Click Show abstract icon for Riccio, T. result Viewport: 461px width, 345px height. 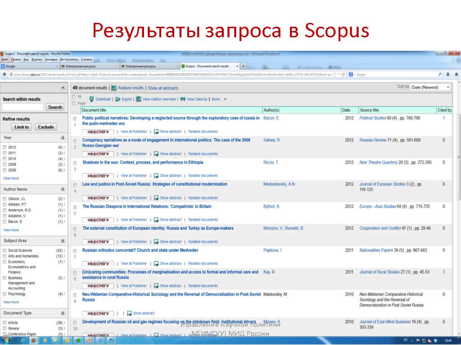156,176
